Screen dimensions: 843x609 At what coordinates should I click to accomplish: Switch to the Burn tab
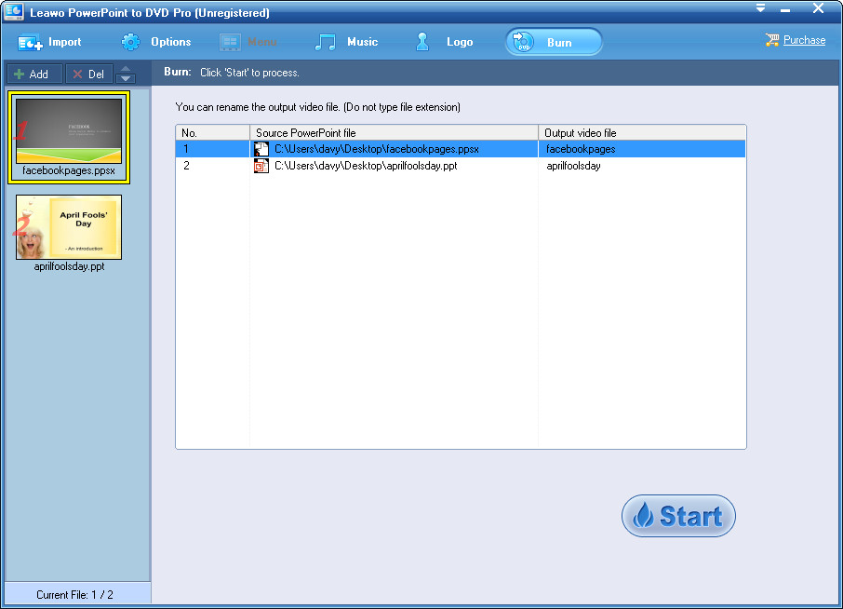coord(554,42)
